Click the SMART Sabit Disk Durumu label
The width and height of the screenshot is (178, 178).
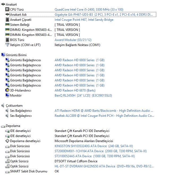tap(29, 171)
